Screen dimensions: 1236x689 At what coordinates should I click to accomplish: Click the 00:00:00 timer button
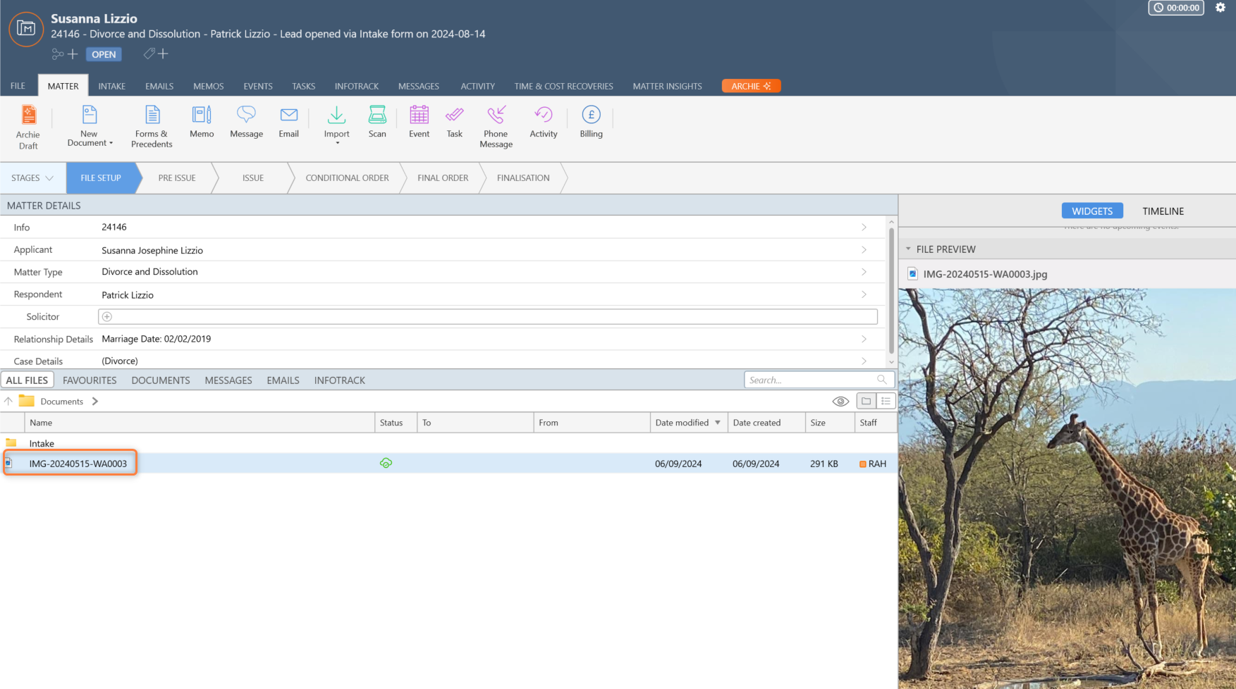pos(1176,8)
